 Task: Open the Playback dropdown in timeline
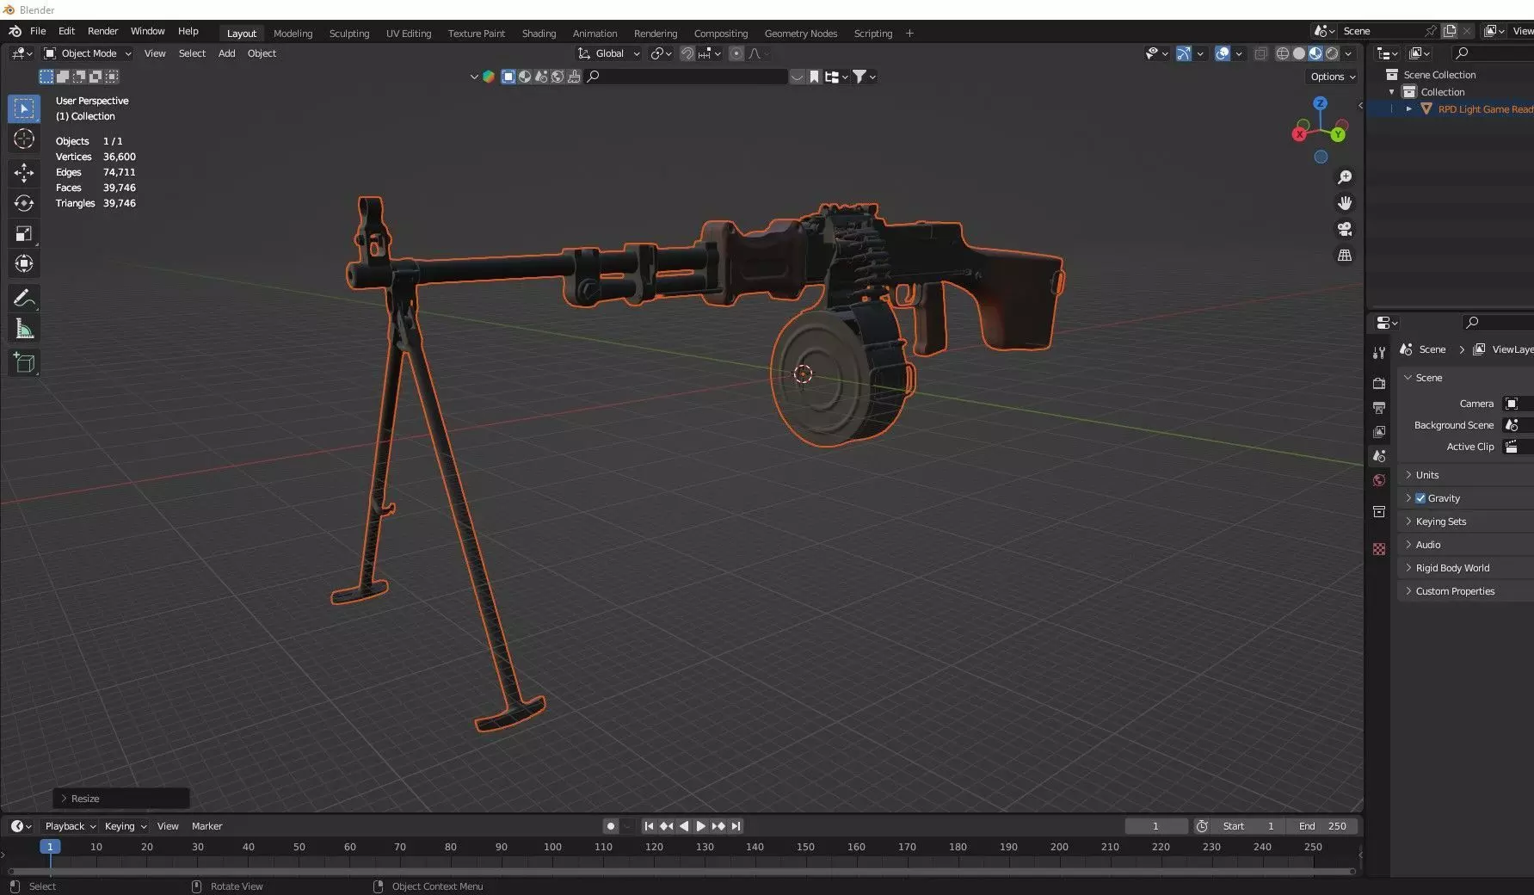pyautogui.click(x=70, y=826)
